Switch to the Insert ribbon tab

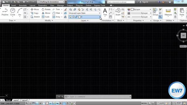14,5
